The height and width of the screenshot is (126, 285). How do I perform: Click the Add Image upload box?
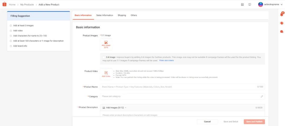point(106,44)
